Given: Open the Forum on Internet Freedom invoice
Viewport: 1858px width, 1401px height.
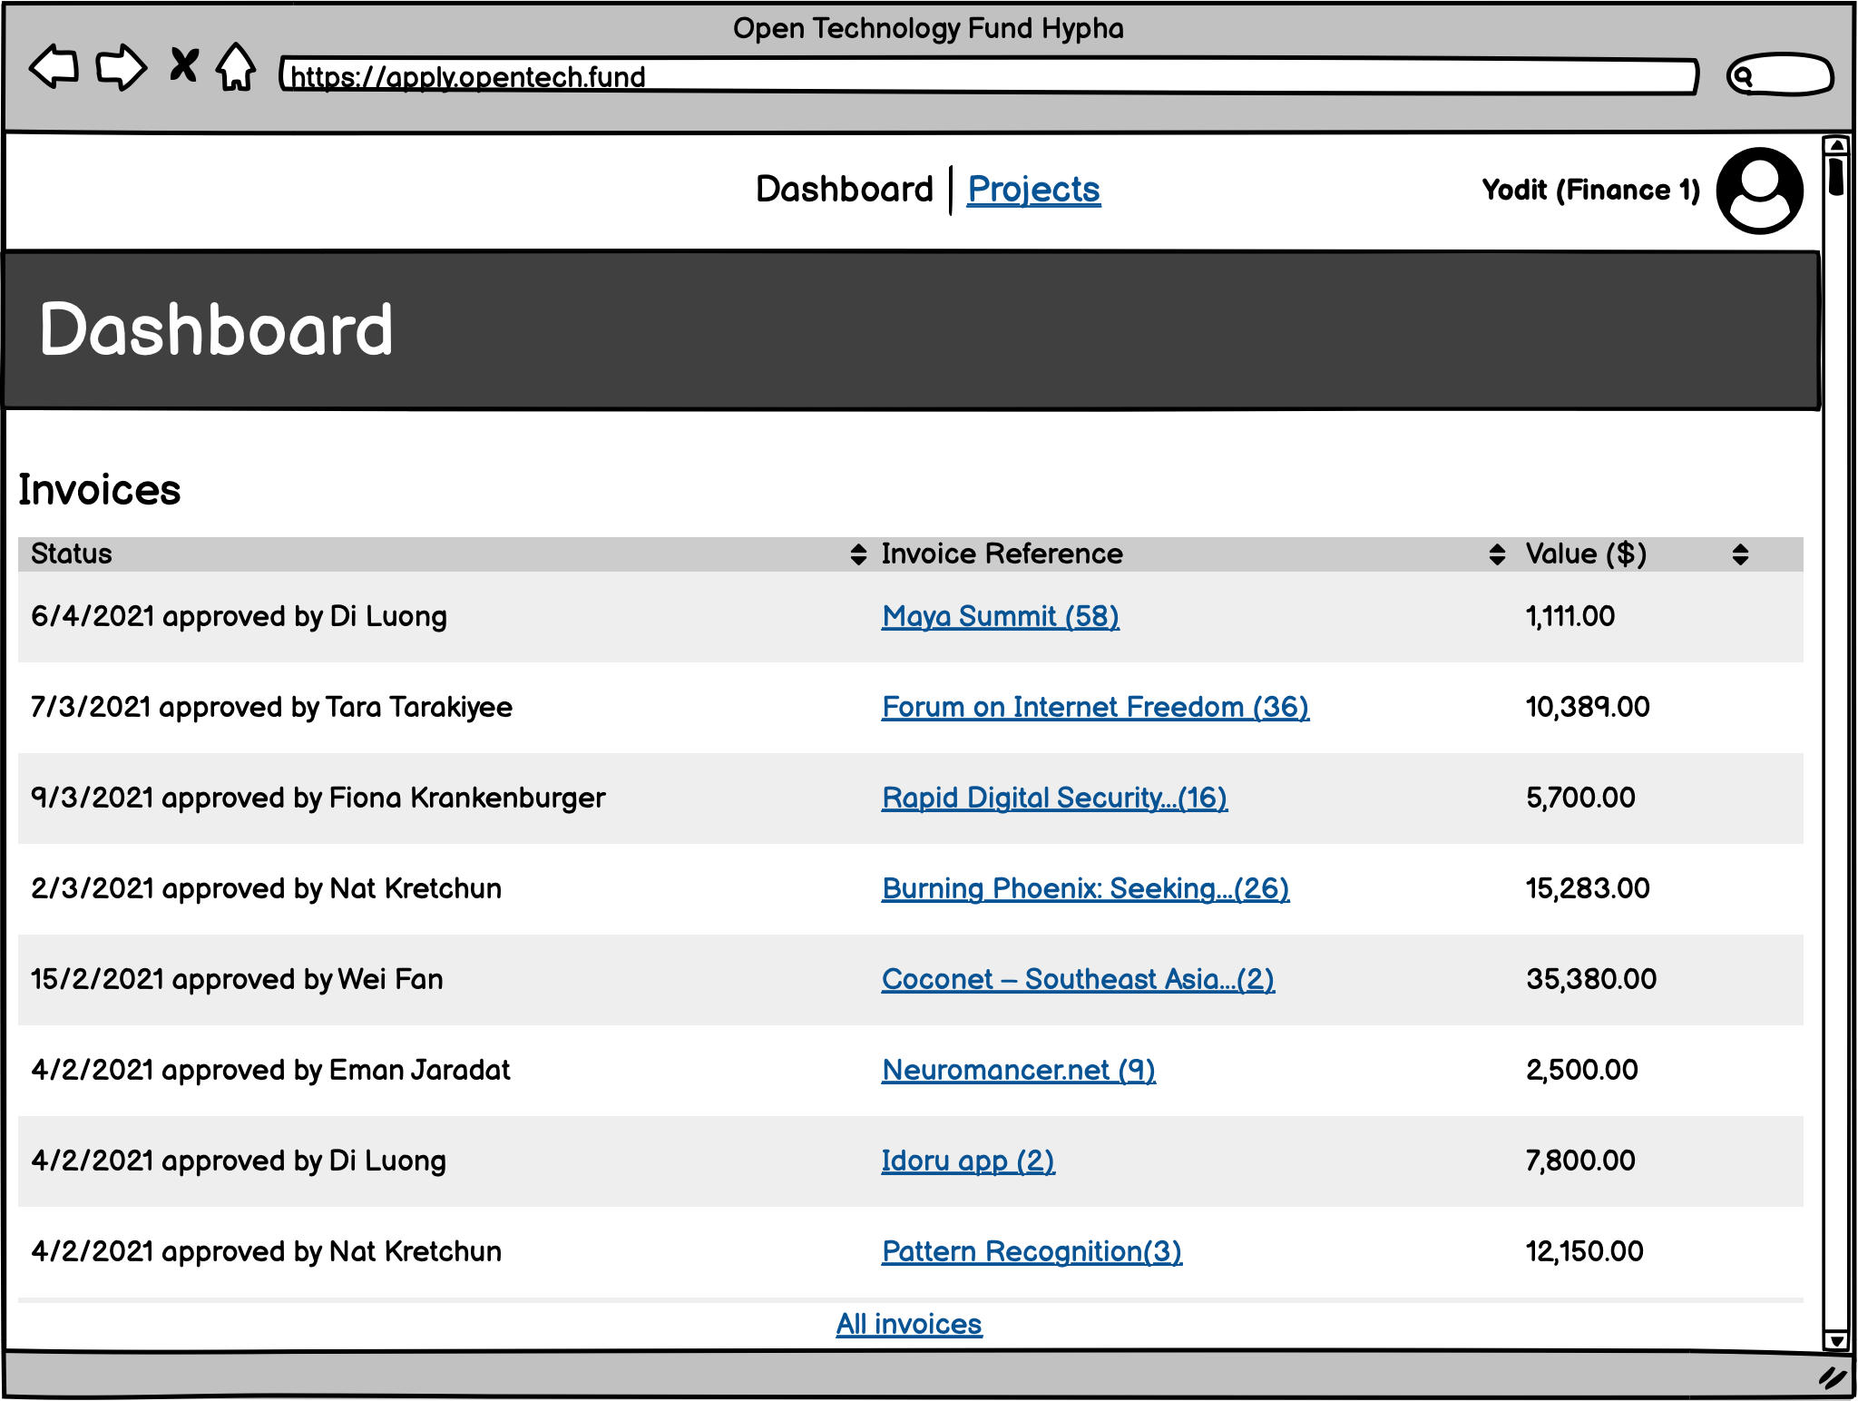Looking at the screenshot, I should 1095,707.
